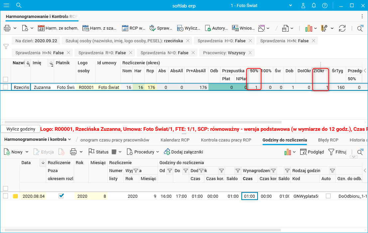Viewport: 368px width, 233px height.
Task: Click Wylicz godziny button
Action: [x=21, y=129]
